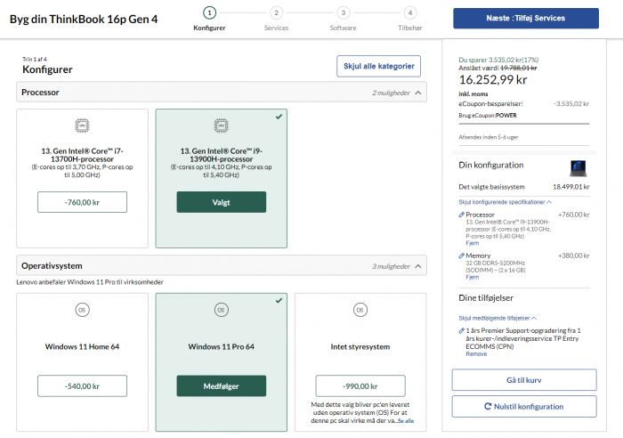Click CPU icon on i9-13900H card

(222, 126)
